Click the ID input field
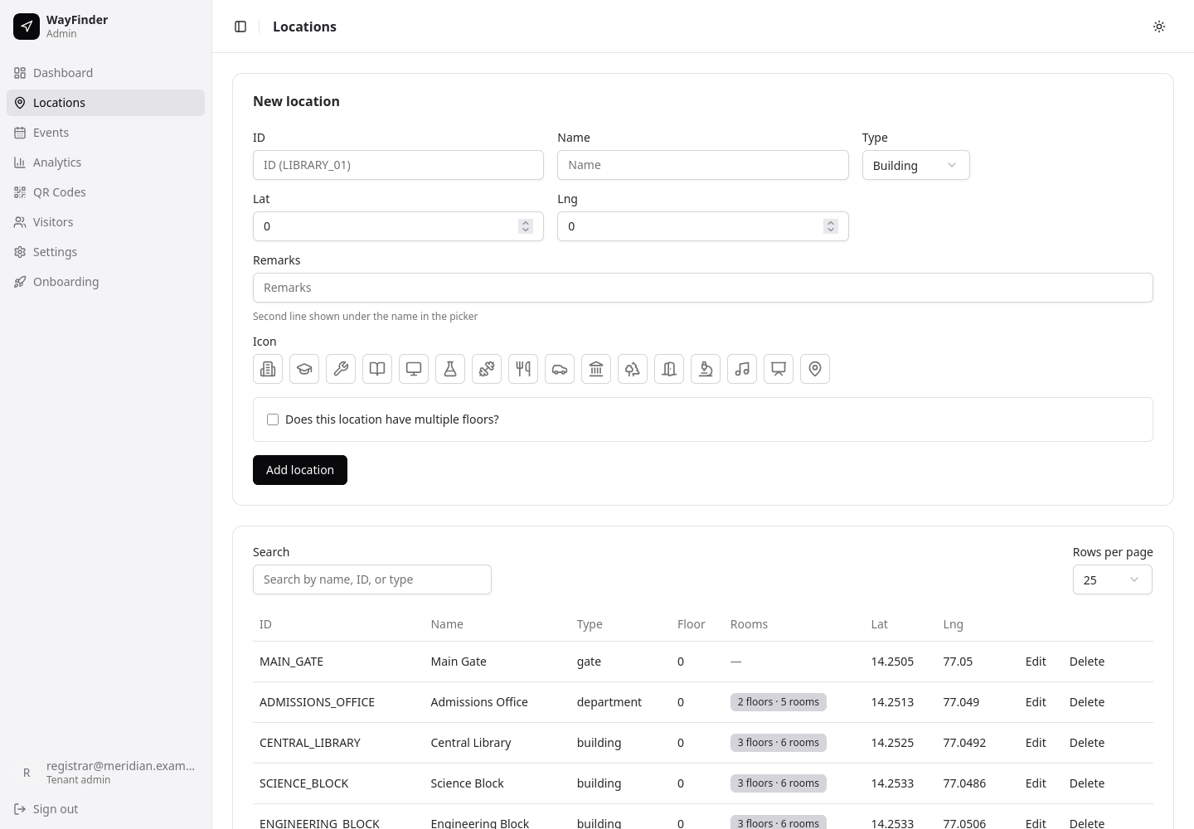 [398, 165]
